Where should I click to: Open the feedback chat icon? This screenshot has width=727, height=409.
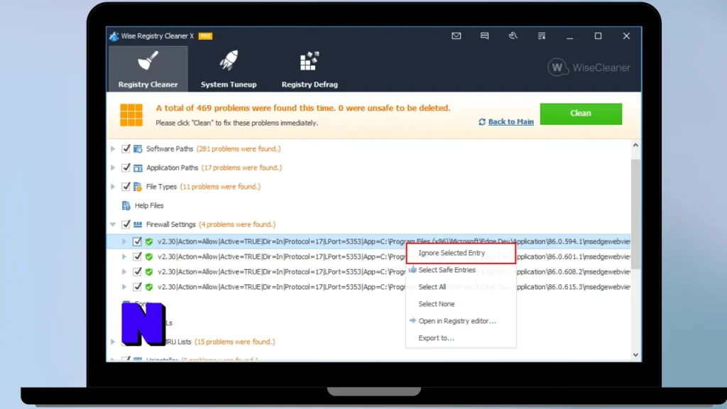[484, 36]
